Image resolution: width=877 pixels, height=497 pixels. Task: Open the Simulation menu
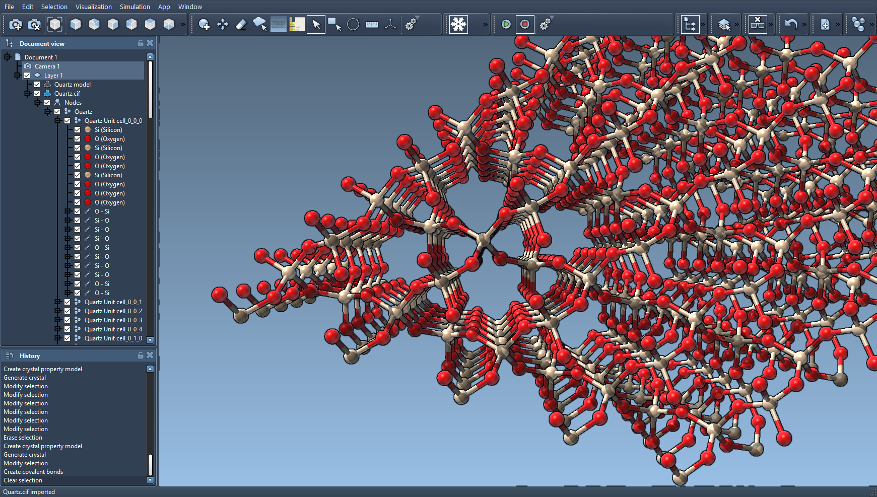point(134,7)
